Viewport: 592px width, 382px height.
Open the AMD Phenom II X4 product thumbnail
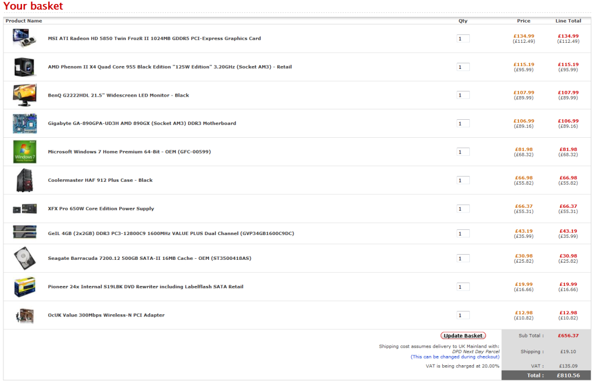[24, 67]
